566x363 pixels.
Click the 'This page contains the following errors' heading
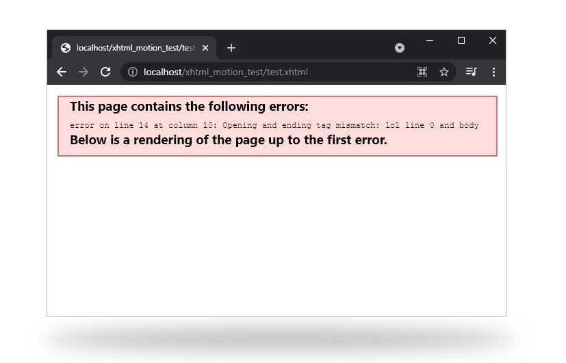pos(189,107)
